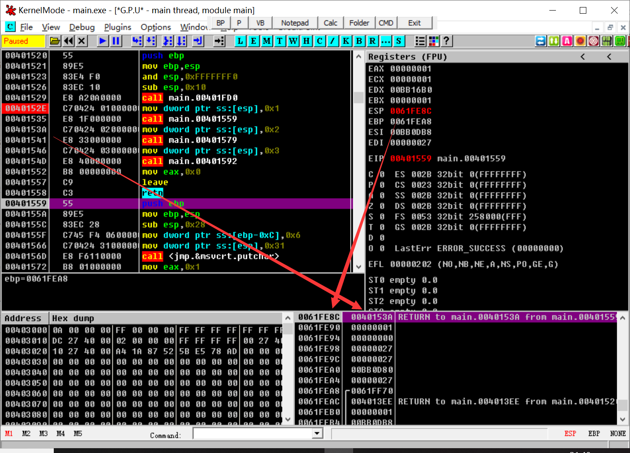Open the Log window with the L icon
This screenshot has height=453, width=630.
[240, 41]
